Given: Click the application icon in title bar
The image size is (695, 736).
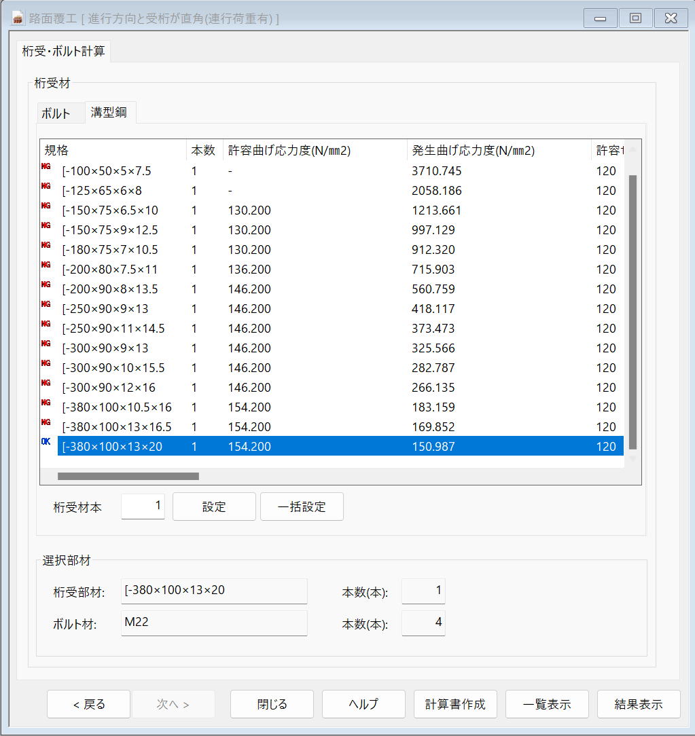Looking at the screenshot, I should pyautogui.click(x=18, y=18).
